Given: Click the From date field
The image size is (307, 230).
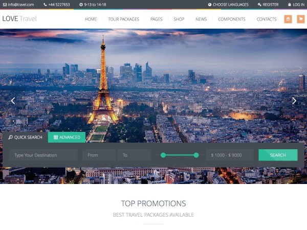Looking at the screenshot, I should tap(99, 155).
